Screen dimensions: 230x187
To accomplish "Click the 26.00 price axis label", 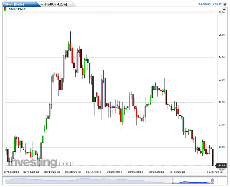I will coord(222,13).
